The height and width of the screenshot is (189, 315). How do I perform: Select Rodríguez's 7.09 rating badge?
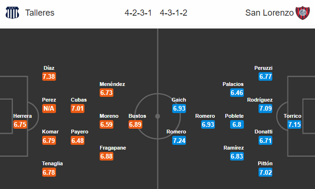265,109
